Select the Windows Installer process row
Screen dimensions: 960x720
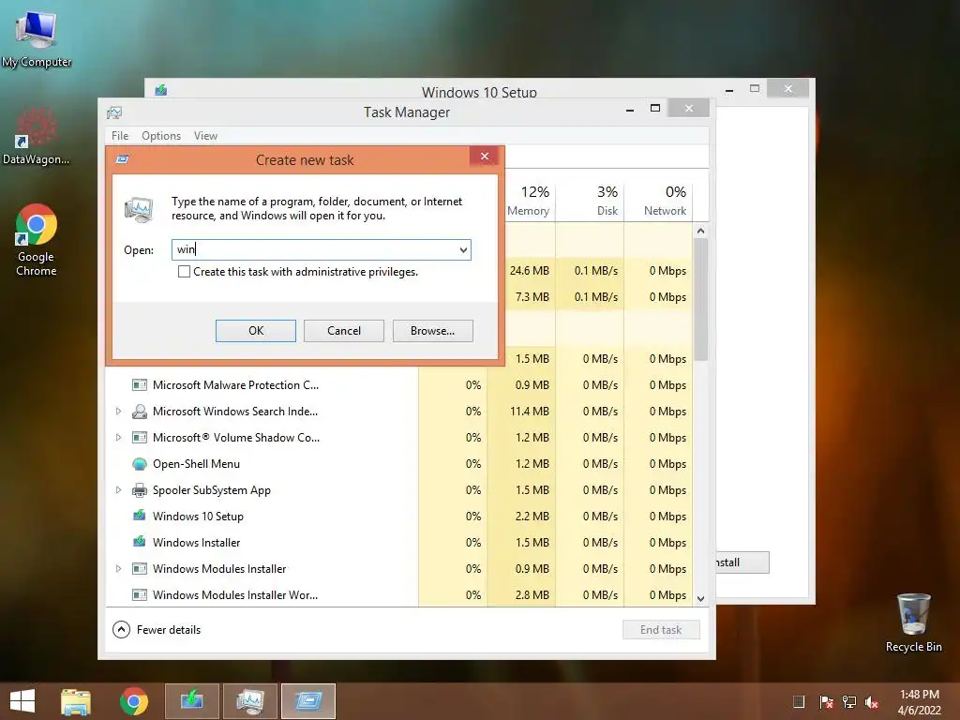(x=401, y=543)
